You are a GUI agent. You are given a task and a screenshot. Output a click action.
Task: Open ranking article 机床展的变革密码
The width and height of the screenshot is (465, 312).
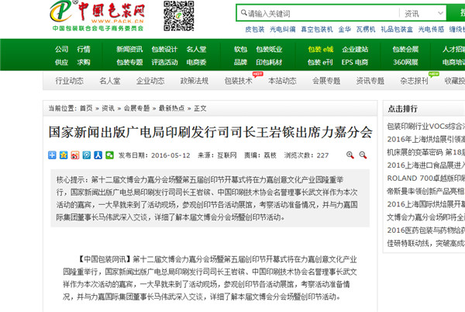[425, 152]
